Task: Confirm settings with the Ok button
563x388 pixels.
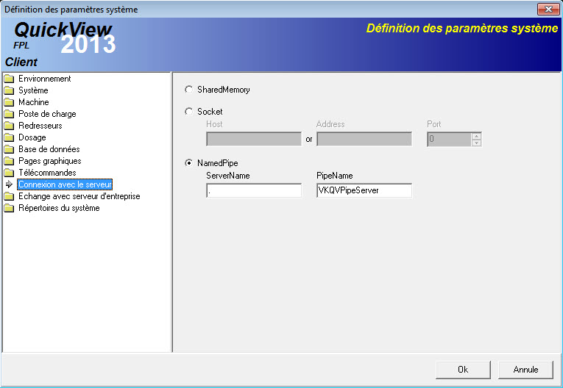Action: 463,370
